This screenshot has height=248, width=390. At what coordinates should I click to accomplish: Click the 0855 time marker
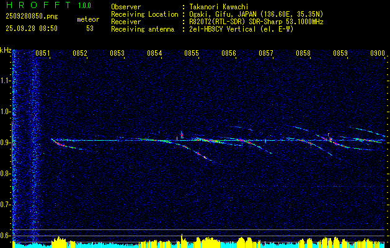coord(192,53)
